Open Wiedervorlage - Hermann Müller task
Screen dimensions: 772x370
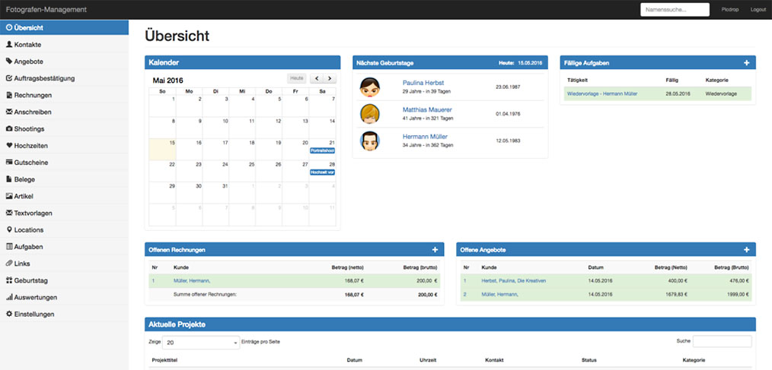[x=601, y=93]
